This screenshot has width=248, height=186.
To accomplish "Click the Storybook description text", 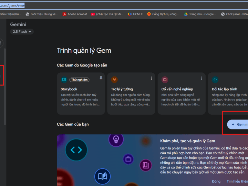I will [80, 100].
